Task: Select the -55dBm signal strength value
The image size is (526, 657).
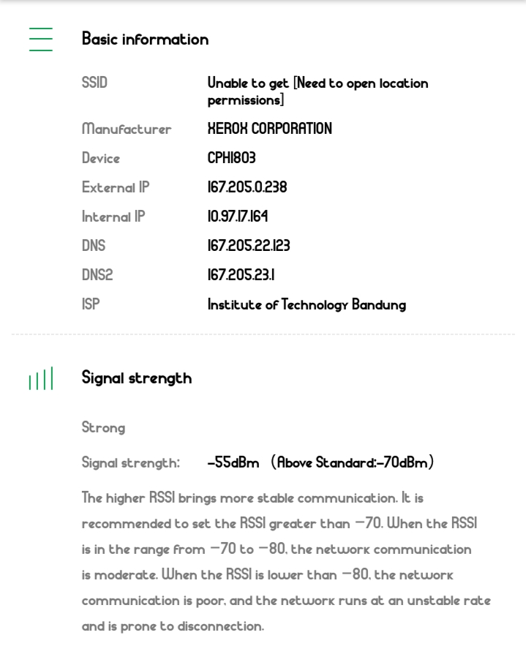Action: pos(233,463)
